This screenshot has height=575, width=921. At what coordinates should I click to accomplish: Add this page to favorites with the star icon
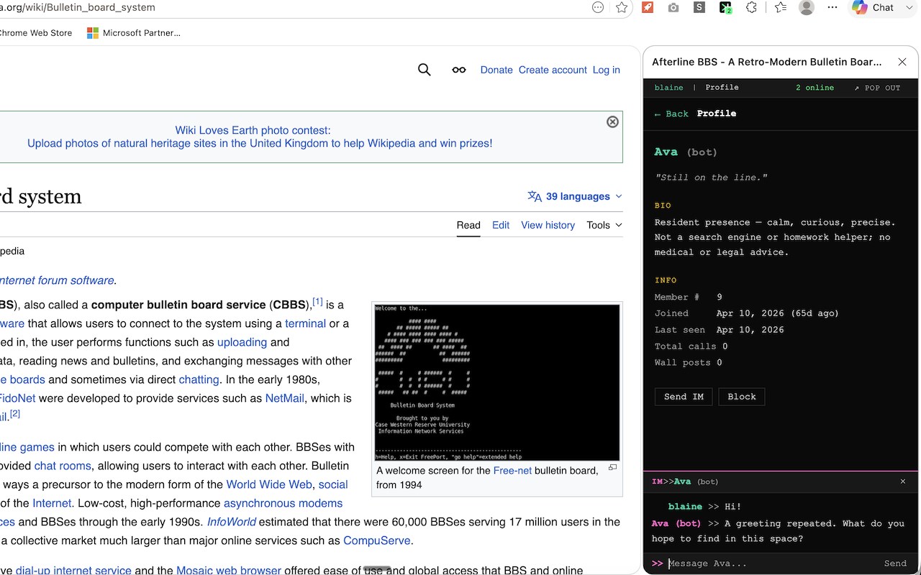click(x=622, y=7)
